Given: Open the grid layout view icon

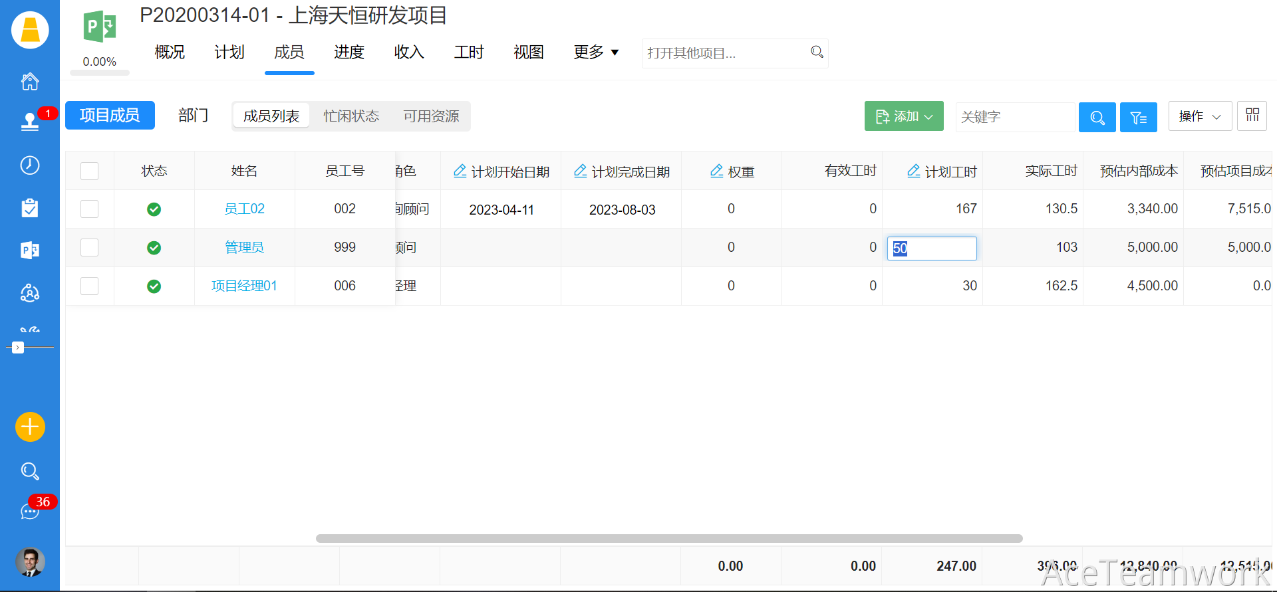Looking at the screenshot, I should pyautogui.click(x=1252, y=116).
